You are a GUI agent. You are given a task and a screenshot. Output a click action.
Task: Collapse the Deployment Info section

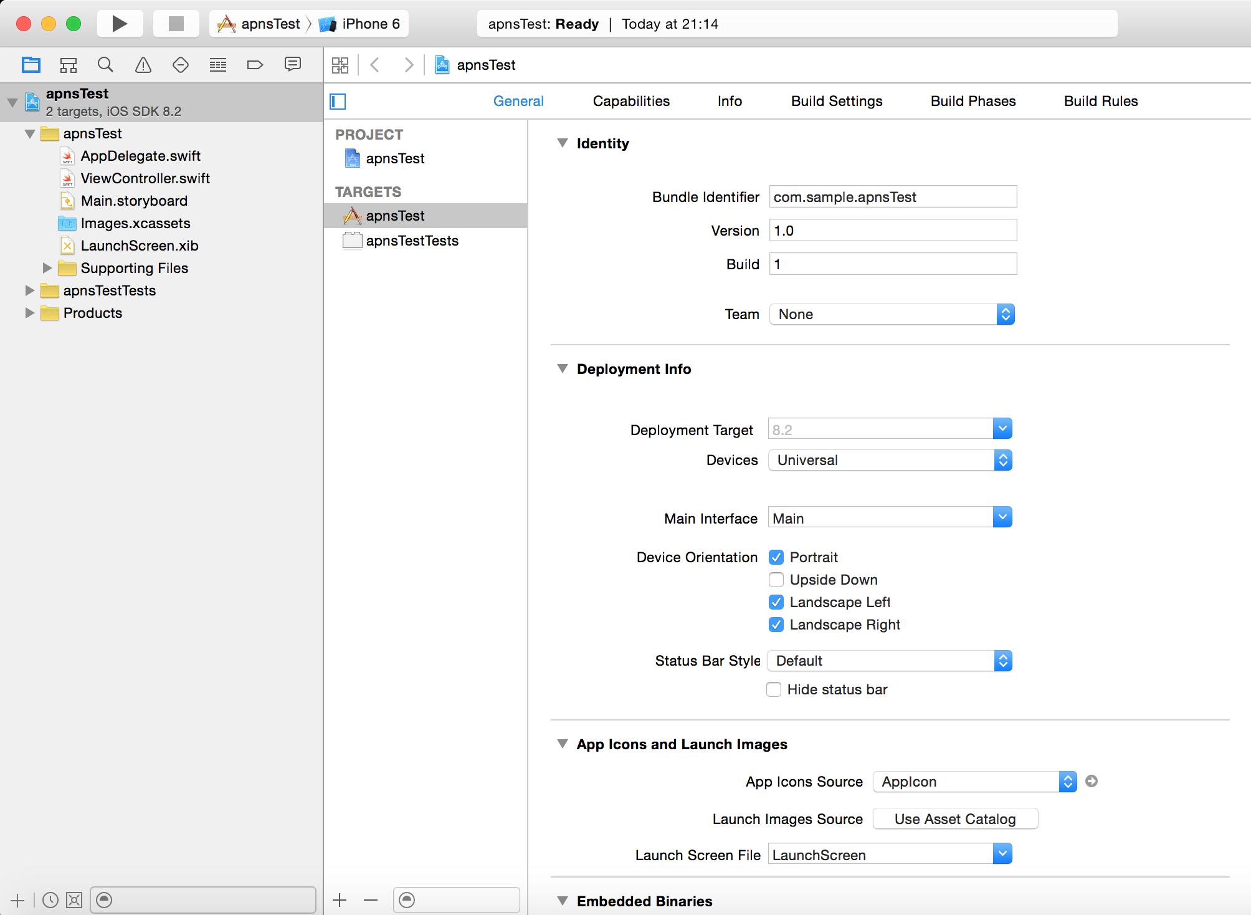coord(563,369)
